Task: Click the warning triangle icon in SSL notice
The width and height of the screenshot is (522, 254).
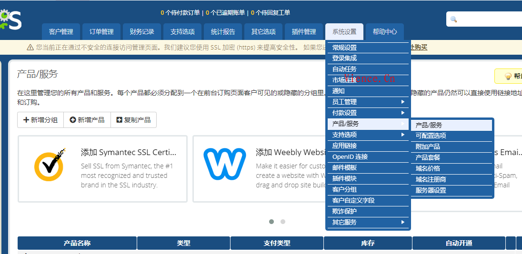Action: pos(30,47)
